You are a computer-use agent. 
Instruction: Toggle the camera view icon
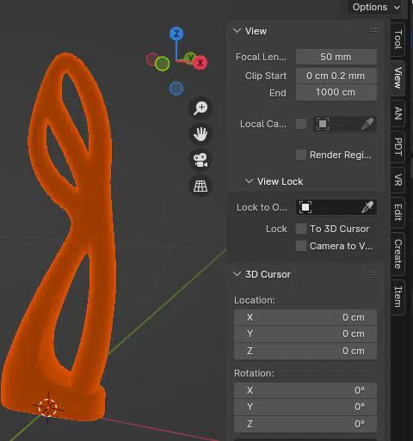click(x=200, y=160)
